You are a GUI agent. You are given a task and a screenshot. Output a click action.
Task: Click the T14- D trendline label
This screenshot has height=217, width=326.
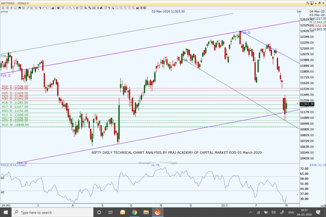[246, 33]
